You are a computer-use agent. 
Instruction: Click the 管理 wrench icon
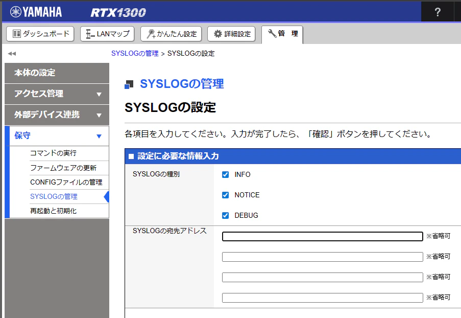pos(272,33)
